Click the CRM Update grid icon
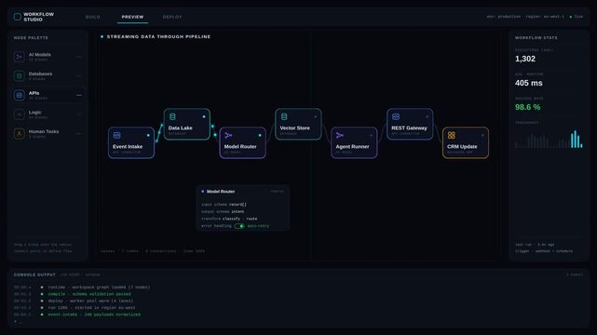 [451, 135]
